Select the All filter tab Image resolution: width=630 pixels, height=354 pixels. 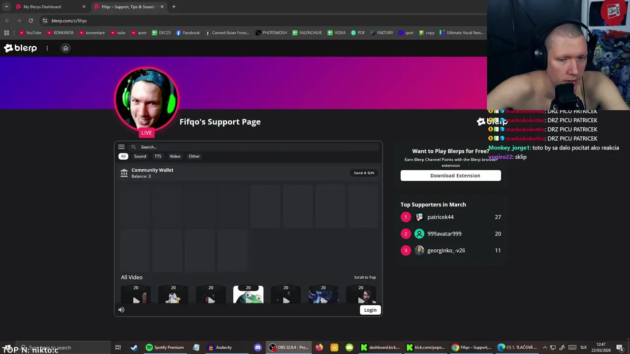[x=123, y=156]
